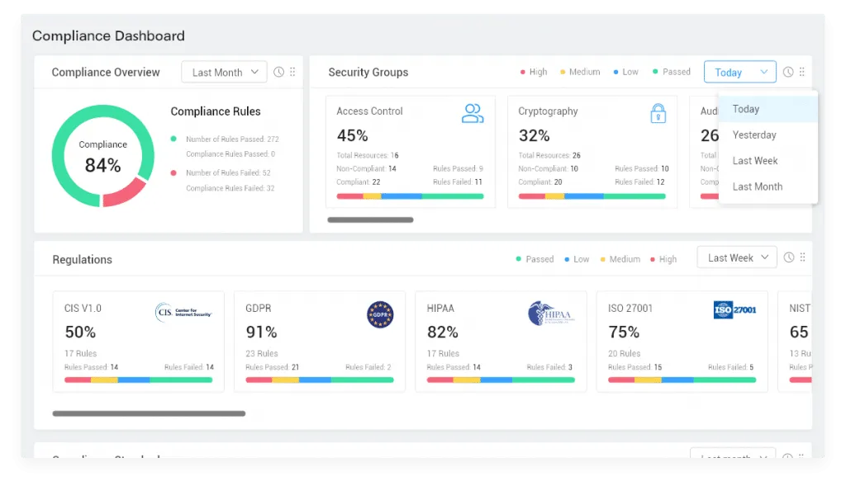Click the HIPAA severity color bar
Screen dimensions: 846x486
[501, 380]
